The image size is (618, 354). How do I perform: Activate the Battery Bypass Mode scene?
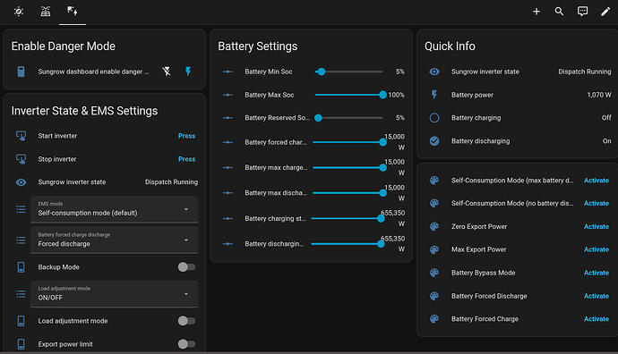597,273
